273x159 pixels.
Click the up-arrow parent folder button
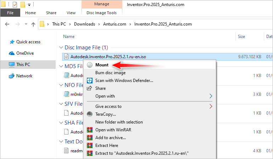pos(33,24)
